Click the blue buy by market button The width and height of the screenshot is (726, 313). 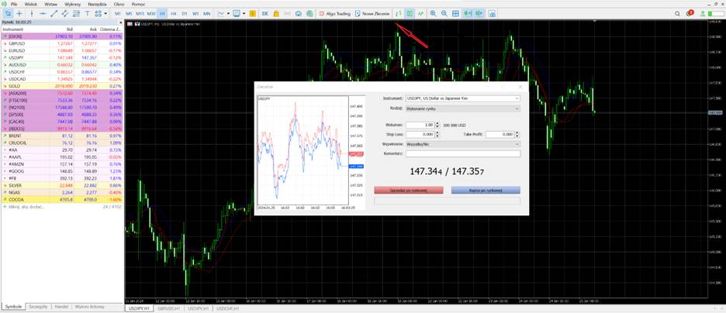point(486,190)
